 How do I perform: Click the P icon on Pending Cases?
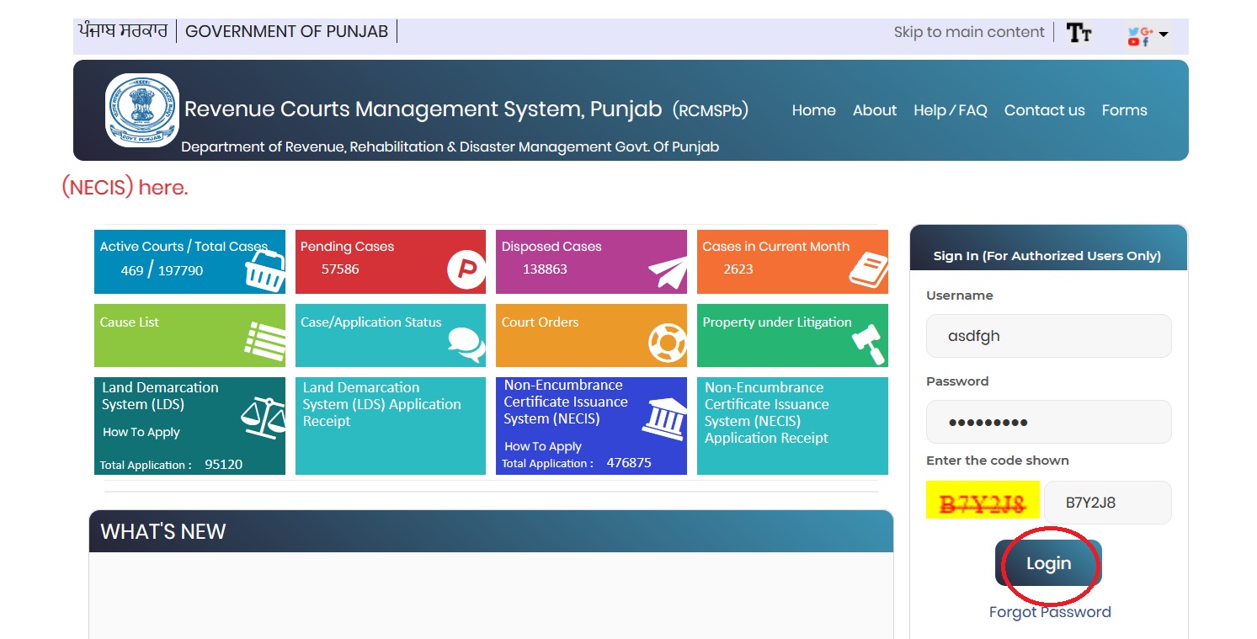(465, 269)
